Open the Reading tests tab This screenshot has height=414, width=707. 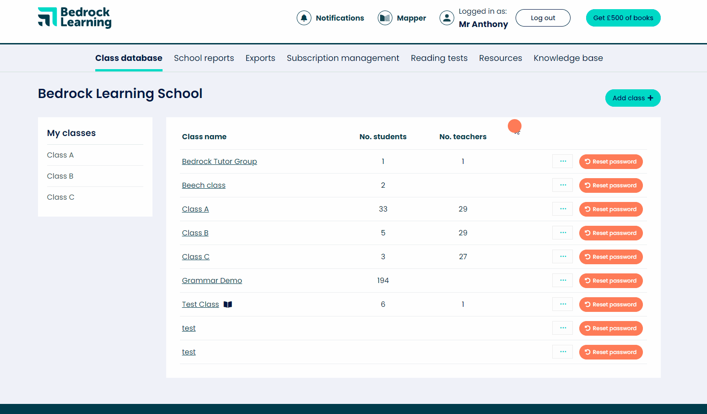tap(439, 58)
